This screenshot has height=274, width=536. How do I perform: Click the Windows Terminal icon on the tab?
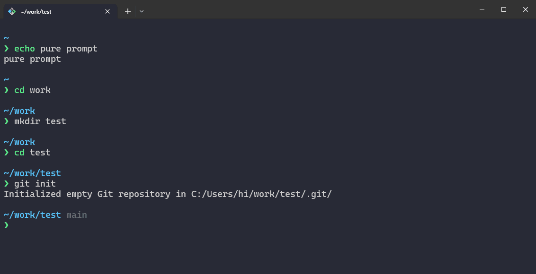point(10,11)
